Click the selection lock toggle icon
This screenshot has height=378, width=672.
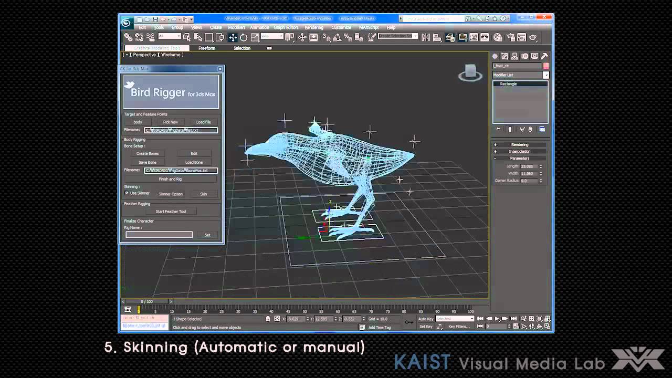click(268, 319)
